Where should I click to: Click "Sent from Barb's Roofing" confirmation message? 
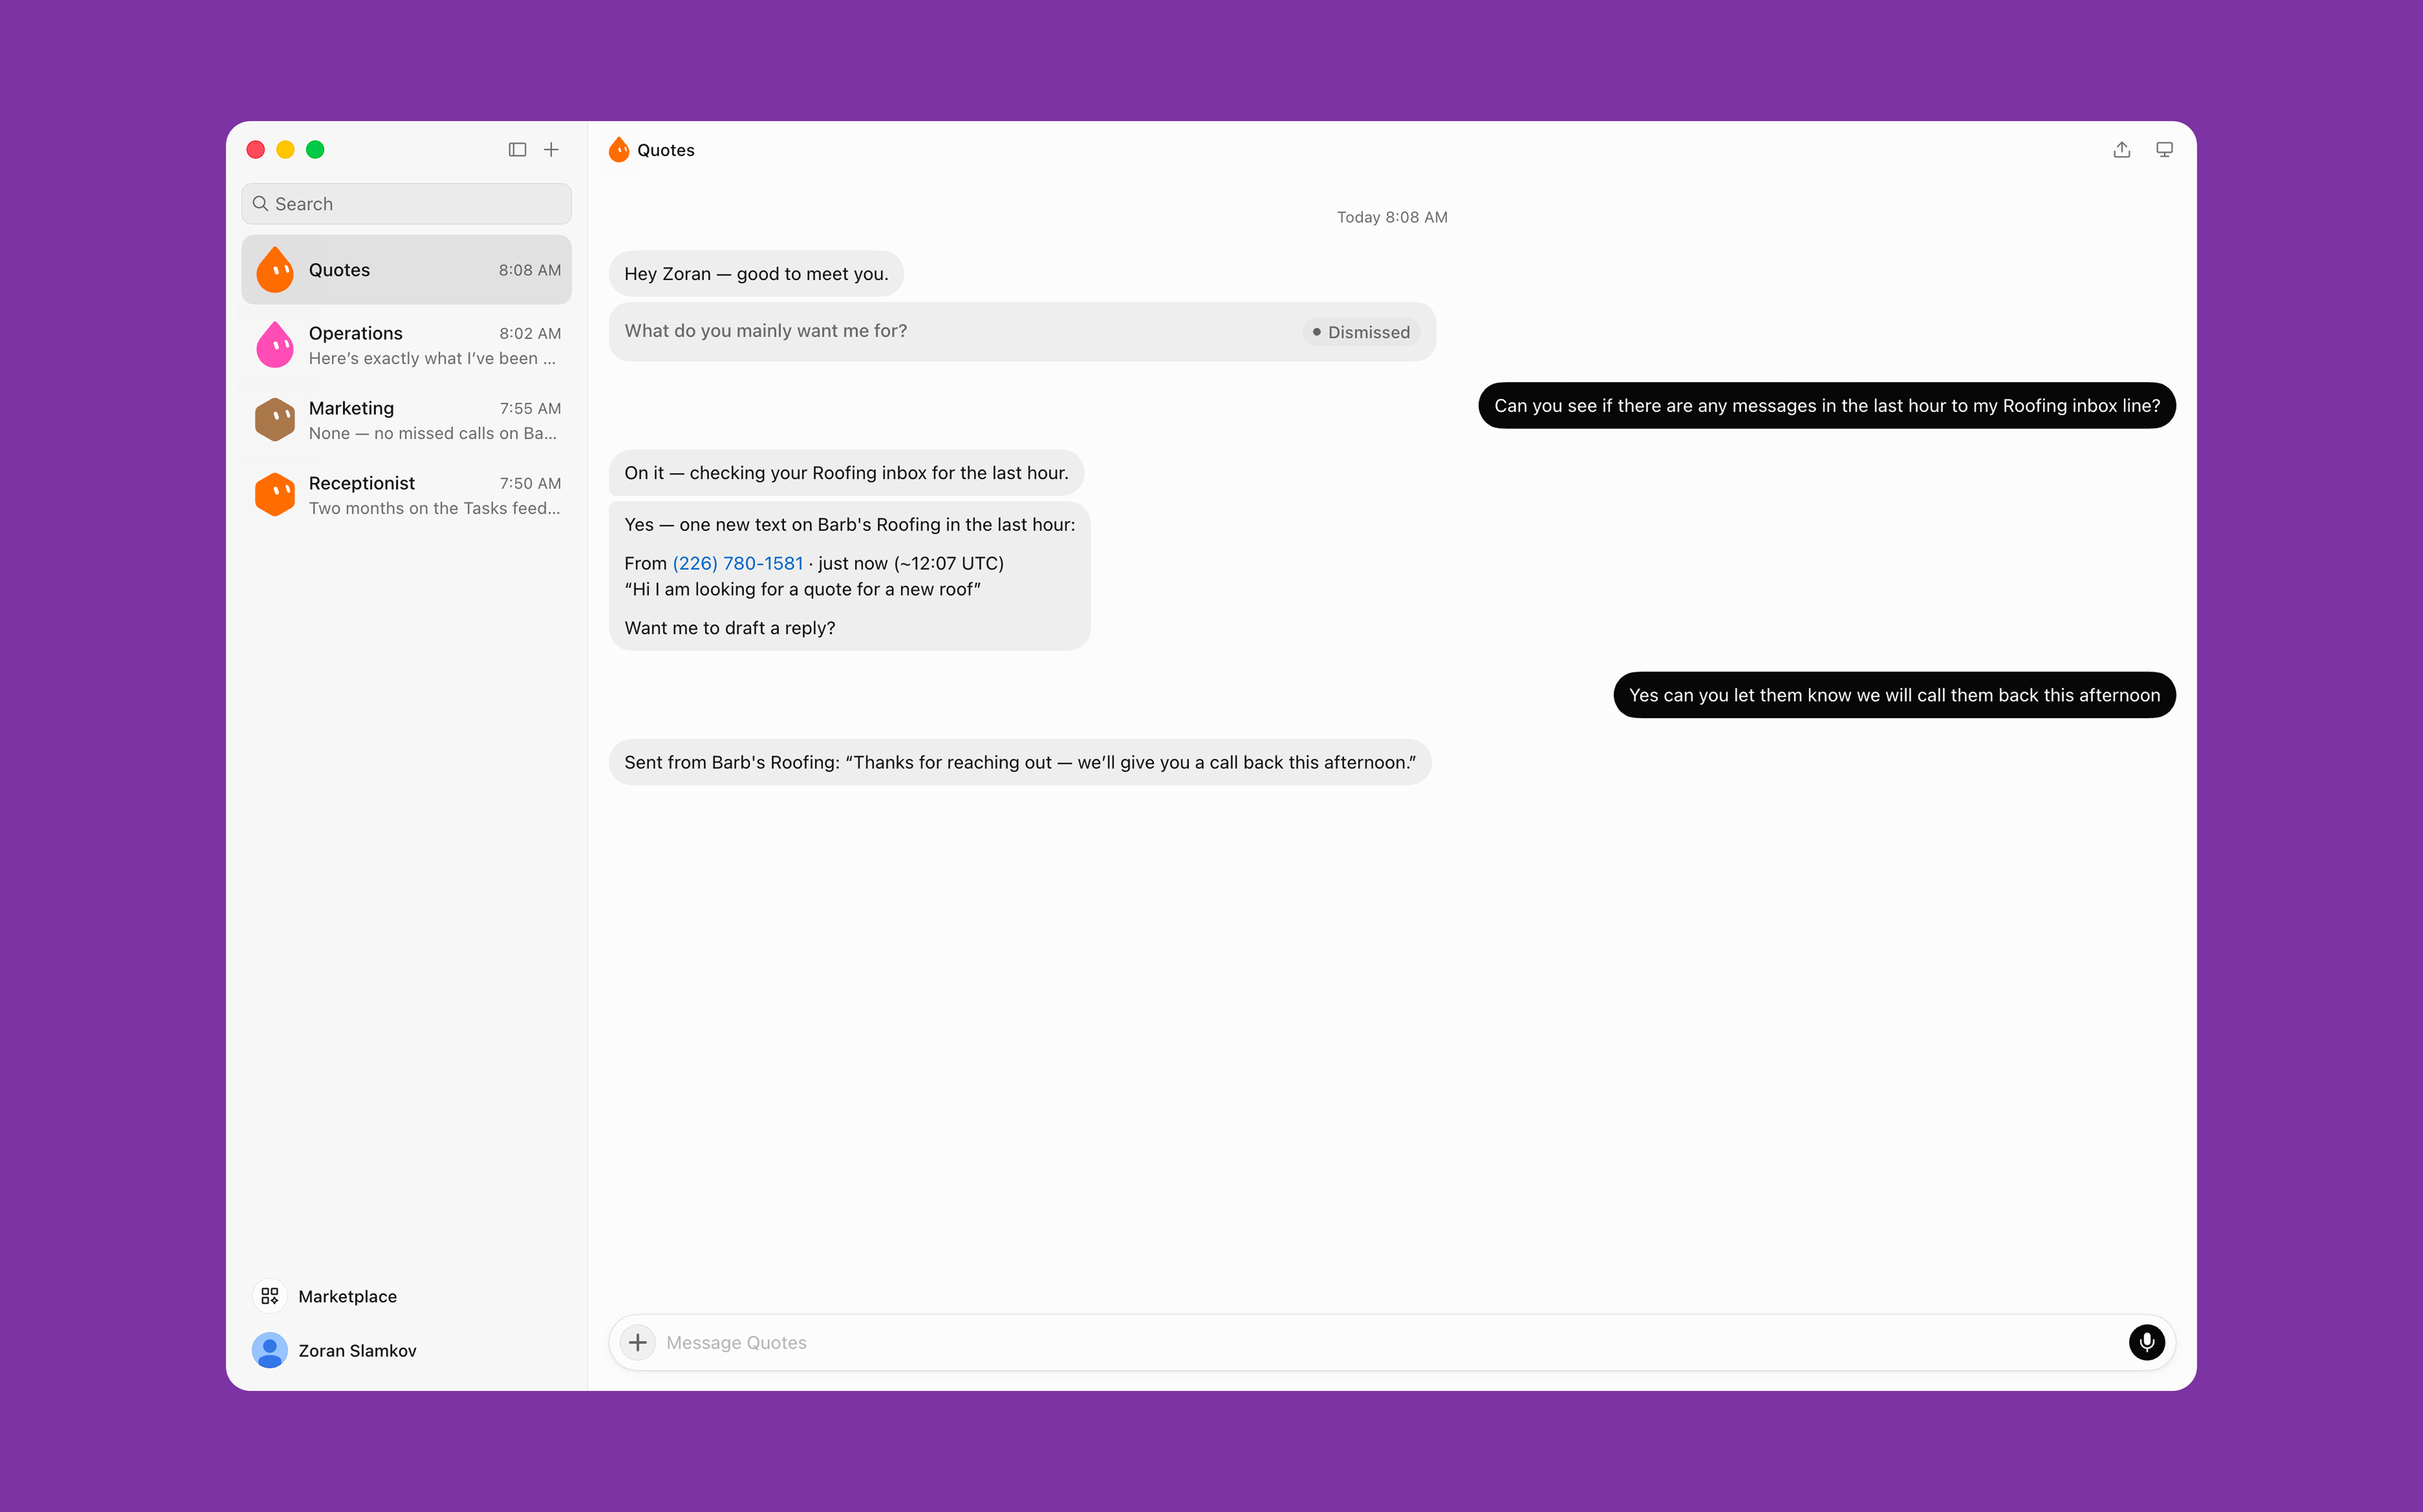pos(1020,763)
